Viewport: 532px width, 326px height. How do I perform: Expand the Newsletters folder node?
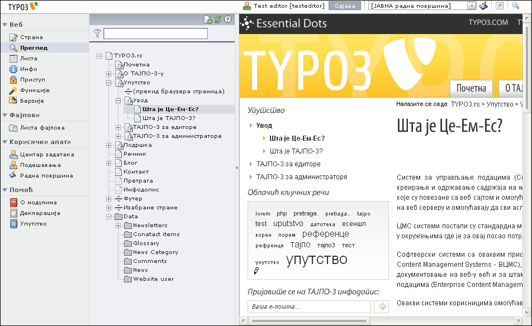[x=118, y=226]
